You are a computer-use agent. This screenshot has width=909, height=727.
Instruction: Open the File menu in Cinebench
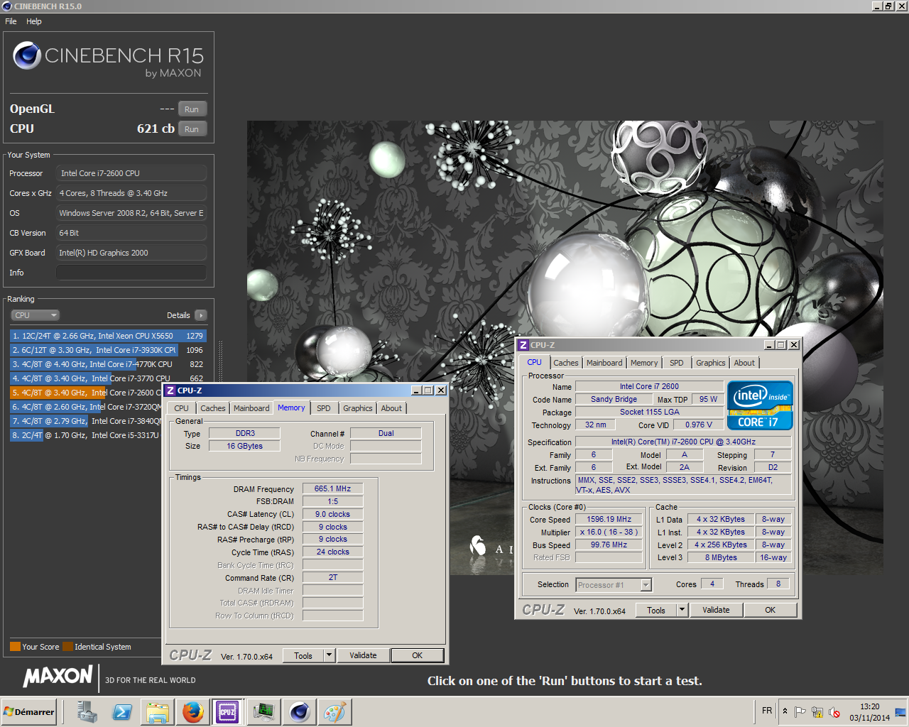(x=11, y=21)
